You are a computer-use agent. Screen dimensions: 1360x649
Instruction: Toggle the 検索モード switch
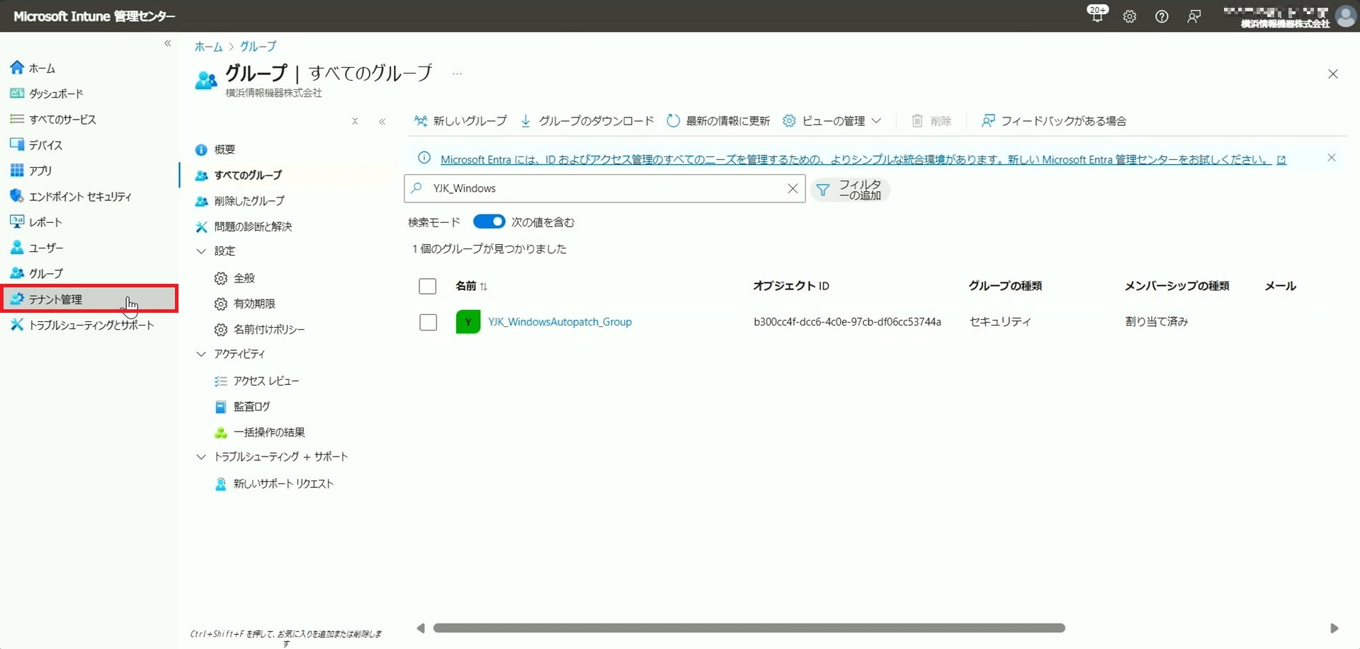pyautogui.click(x=489, y=222)
